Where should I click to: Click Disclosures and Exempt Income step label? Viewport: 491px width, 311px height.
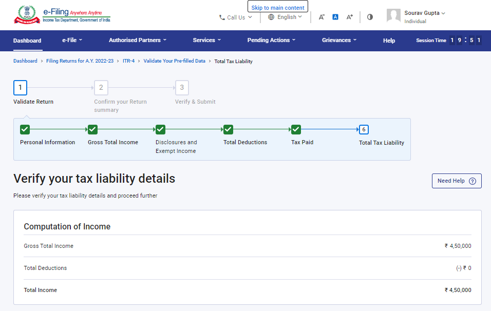(176, 146)
